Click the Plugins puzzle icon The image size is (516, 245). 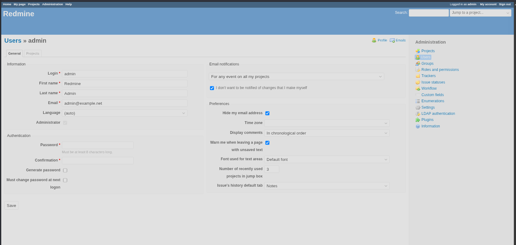click(417, 120)
